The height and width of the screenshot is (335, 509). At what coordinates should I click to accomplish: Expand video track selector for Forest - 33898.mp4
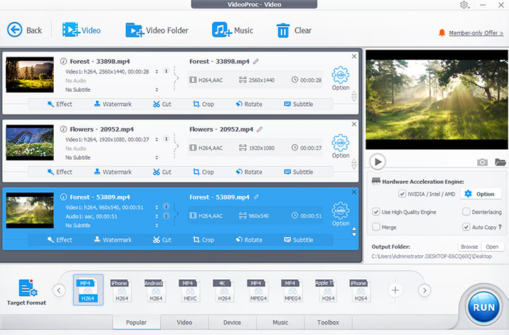[x=157, y=71]
